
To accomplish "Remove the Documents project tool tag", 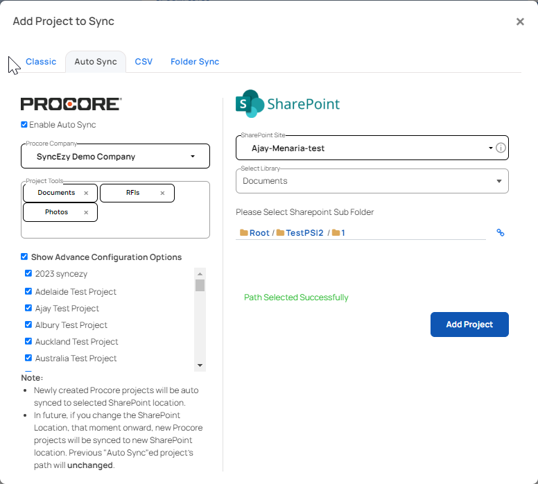I will [x=86, y=193].
